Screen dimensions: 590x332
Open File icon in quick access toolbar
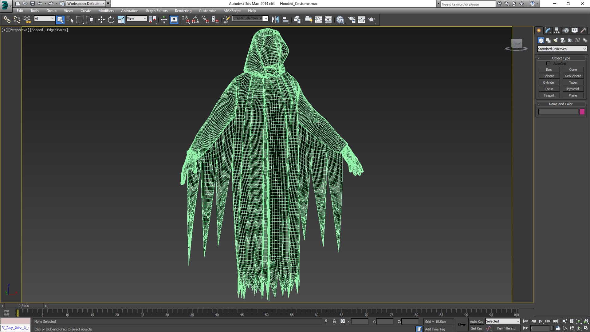tap(25, 4)
